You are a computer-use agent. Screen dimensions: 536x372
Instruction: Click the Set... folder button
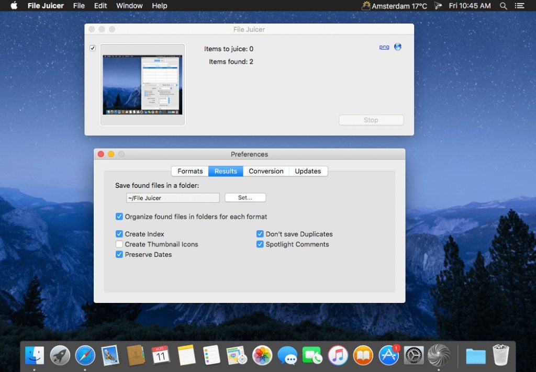(x=245, y=198)
